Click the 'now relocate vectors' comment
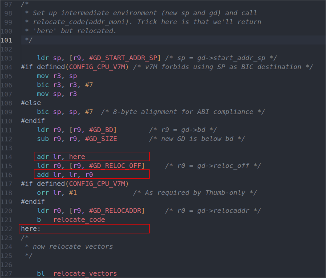This screenshot has width=326, height=278. click(x=73, y=247)
